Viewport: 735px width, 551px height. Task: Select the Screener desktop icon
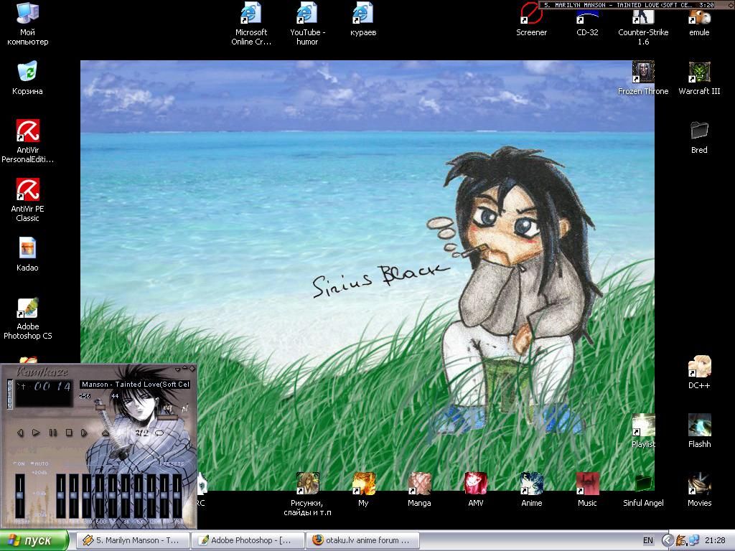532,19
